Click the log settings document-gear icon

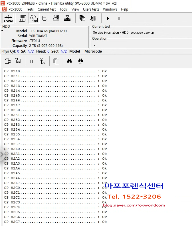tap(8, 61)
